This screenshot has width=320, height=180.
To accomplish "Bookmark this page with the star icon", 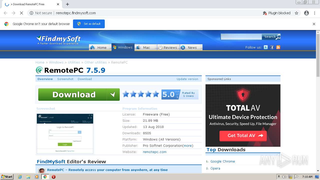I will 296,13.
